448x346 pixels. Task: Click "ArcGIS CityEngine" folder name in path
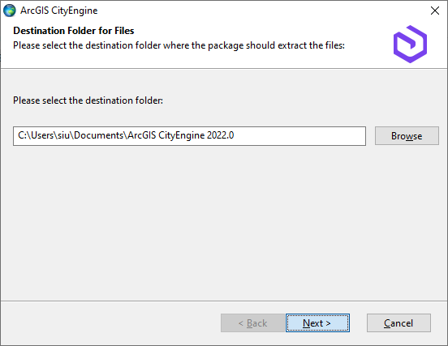click(x=166, y=135)
